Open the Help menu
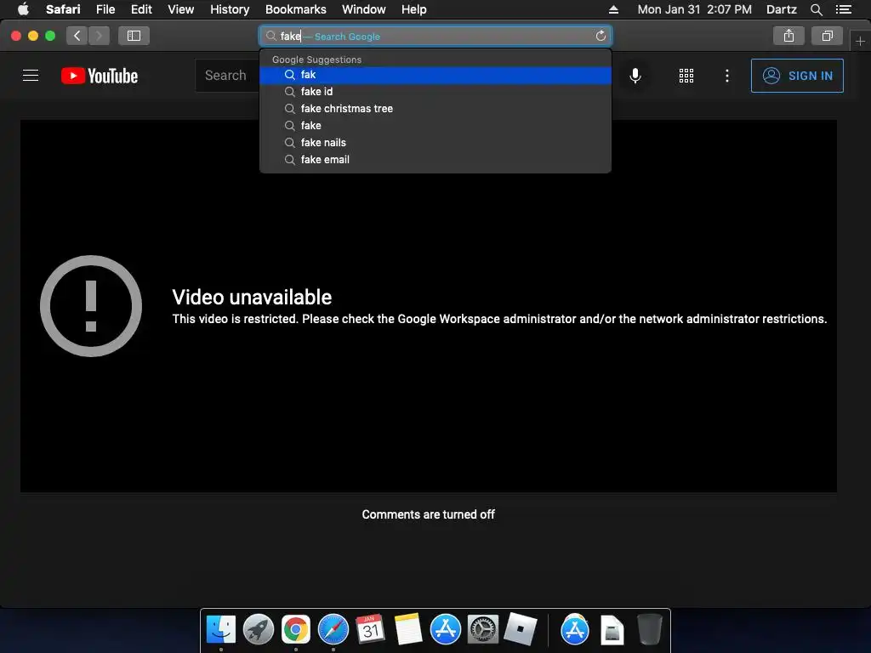Screen dimensions: 871x653 tap(414, 9)
